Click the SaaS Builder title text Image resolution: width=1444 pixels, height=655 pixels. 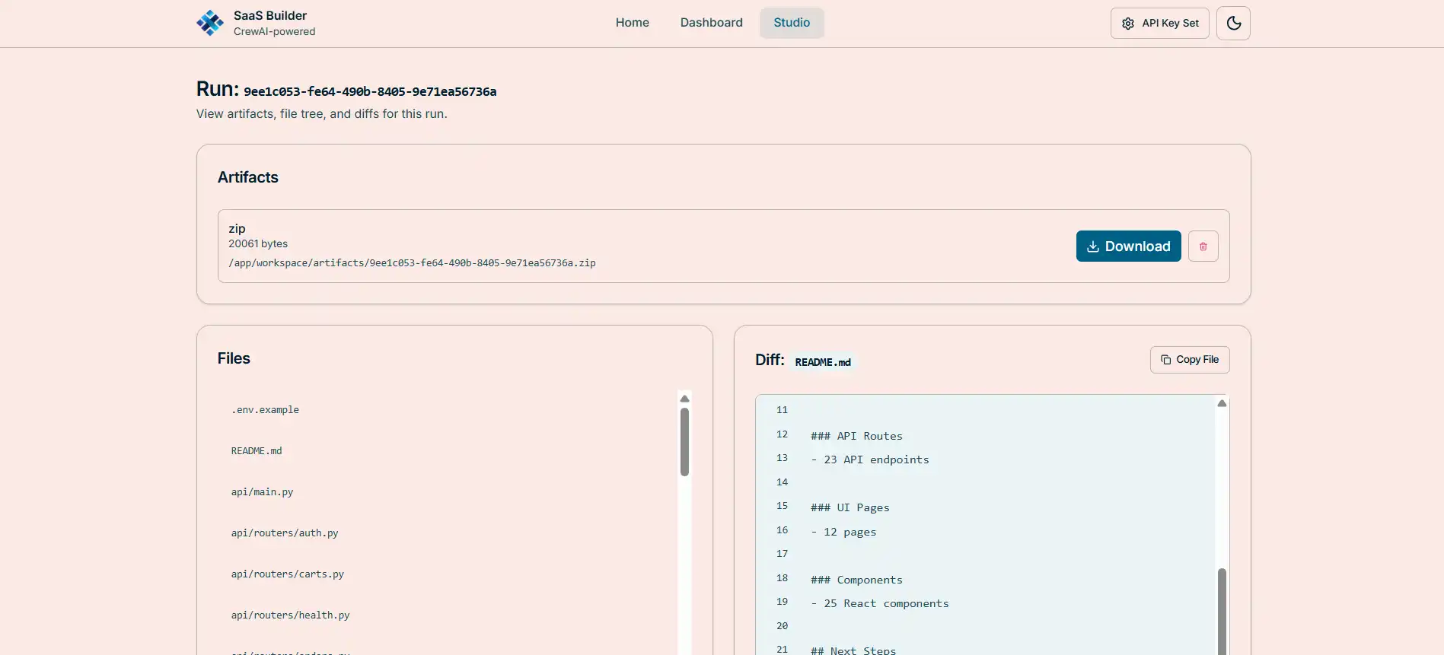(270, 16)
